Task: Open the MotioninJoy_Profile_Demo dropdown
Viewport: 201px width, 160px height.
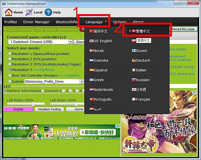Action: [82, 81]
